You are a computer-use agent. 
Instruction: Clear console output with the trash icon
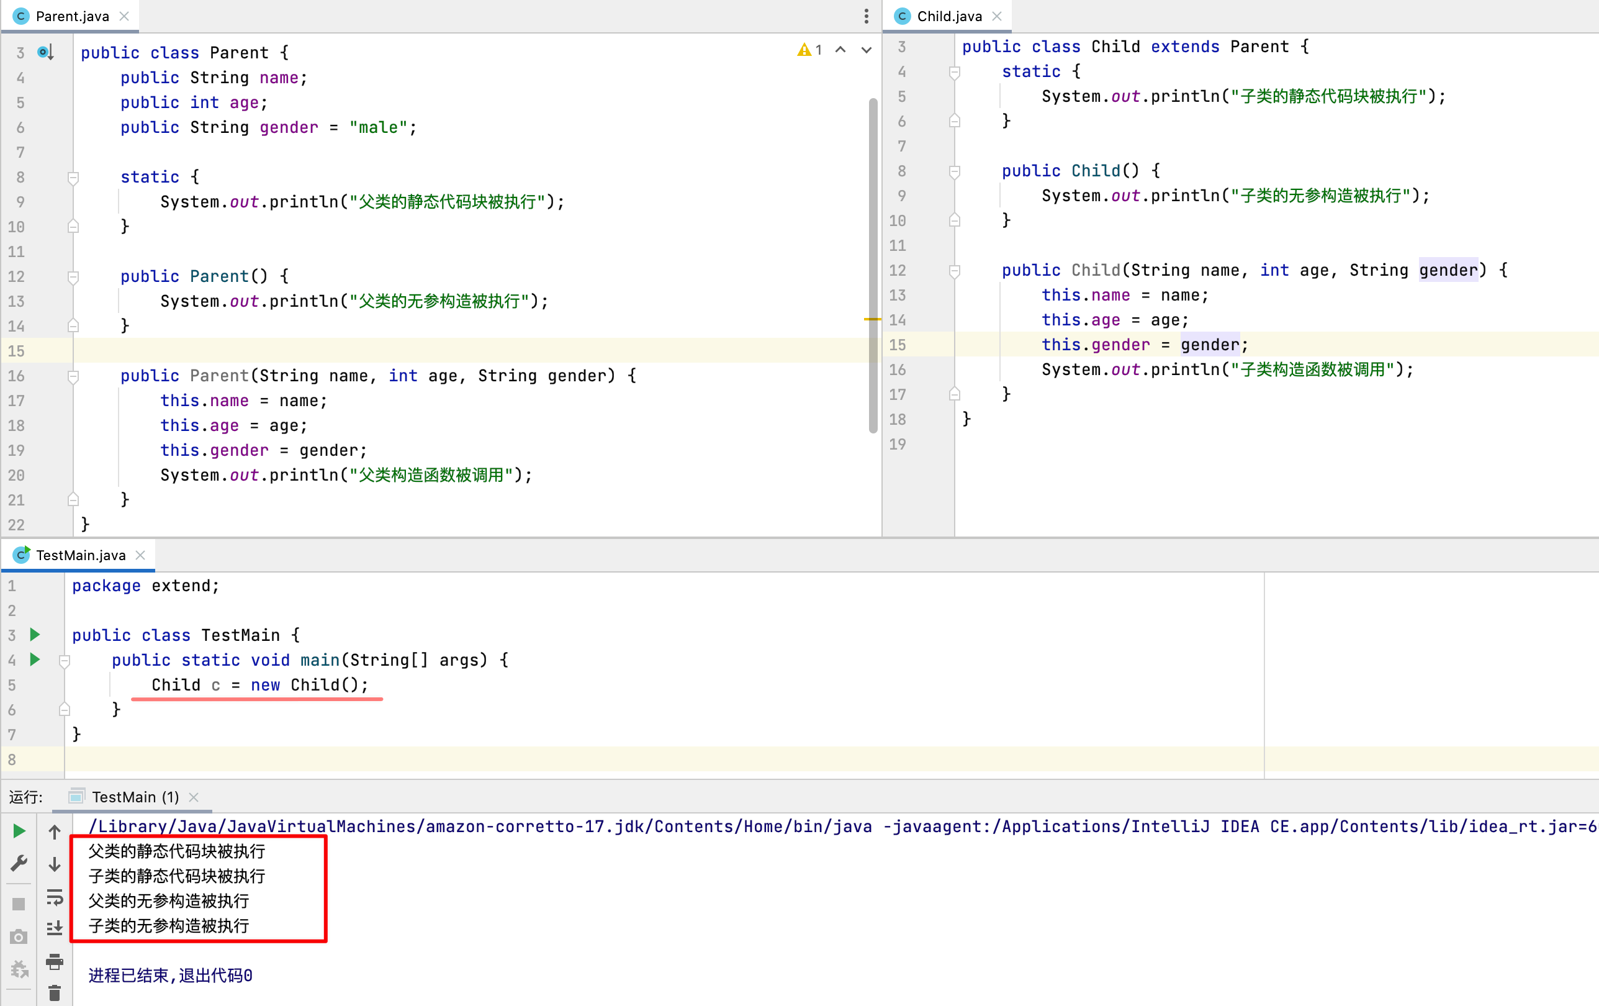coord(55,994)
